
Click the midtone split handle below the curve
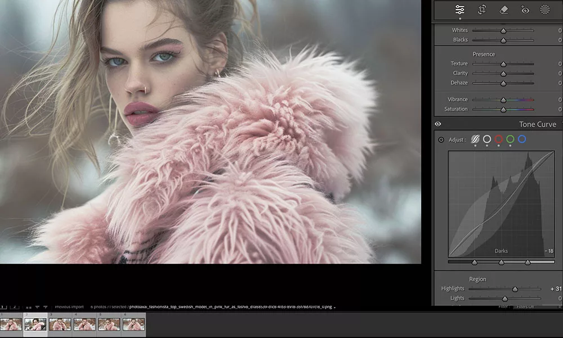click(x=501, y=263)
